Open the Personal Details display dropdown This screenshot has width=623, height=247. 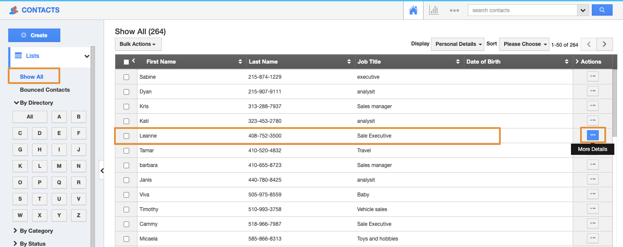459,44
